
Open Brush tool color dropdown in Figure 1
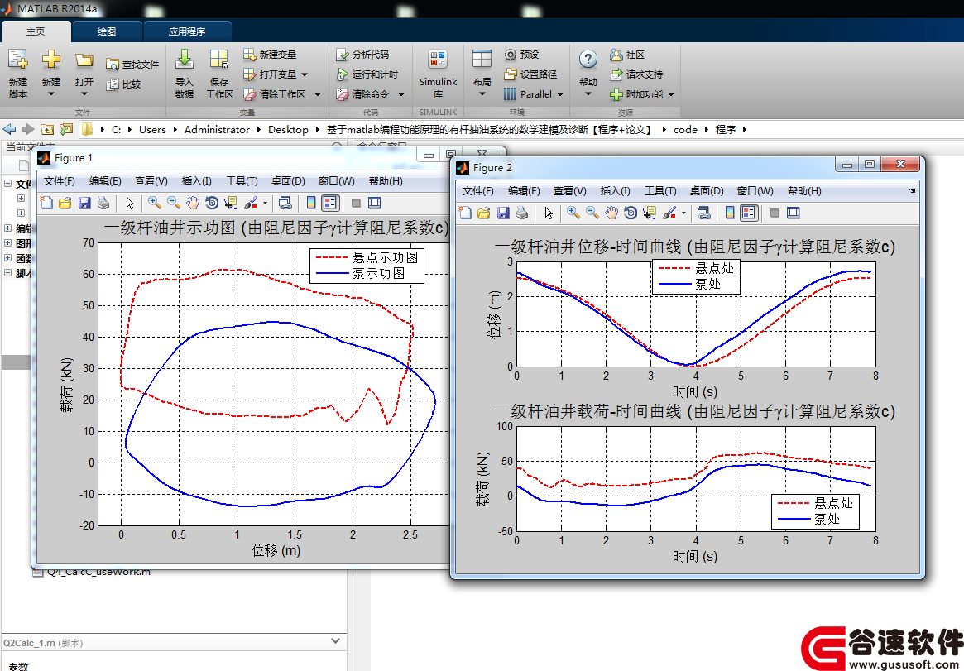265,203
